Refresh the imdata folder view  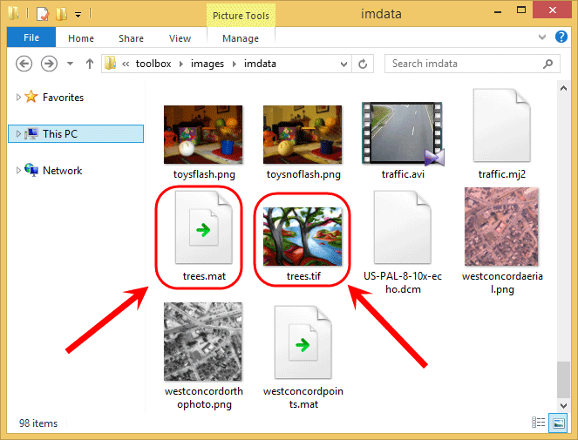pos(363,64)
